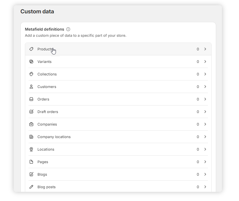Click the Customers person icon
239x201 pixels.
(31, 87)
